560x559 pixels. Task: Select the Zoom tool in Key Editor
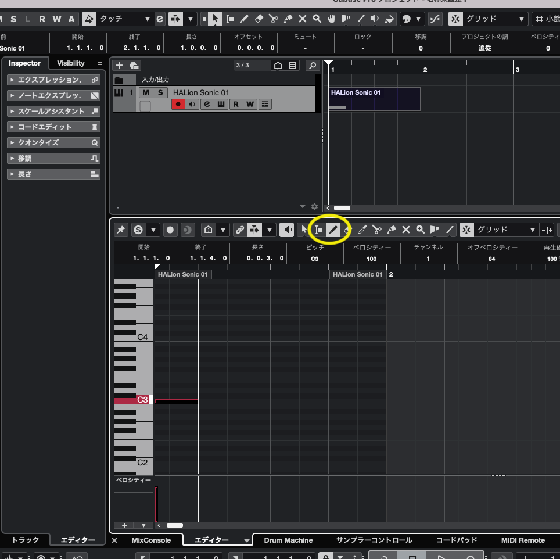(421, 230)
